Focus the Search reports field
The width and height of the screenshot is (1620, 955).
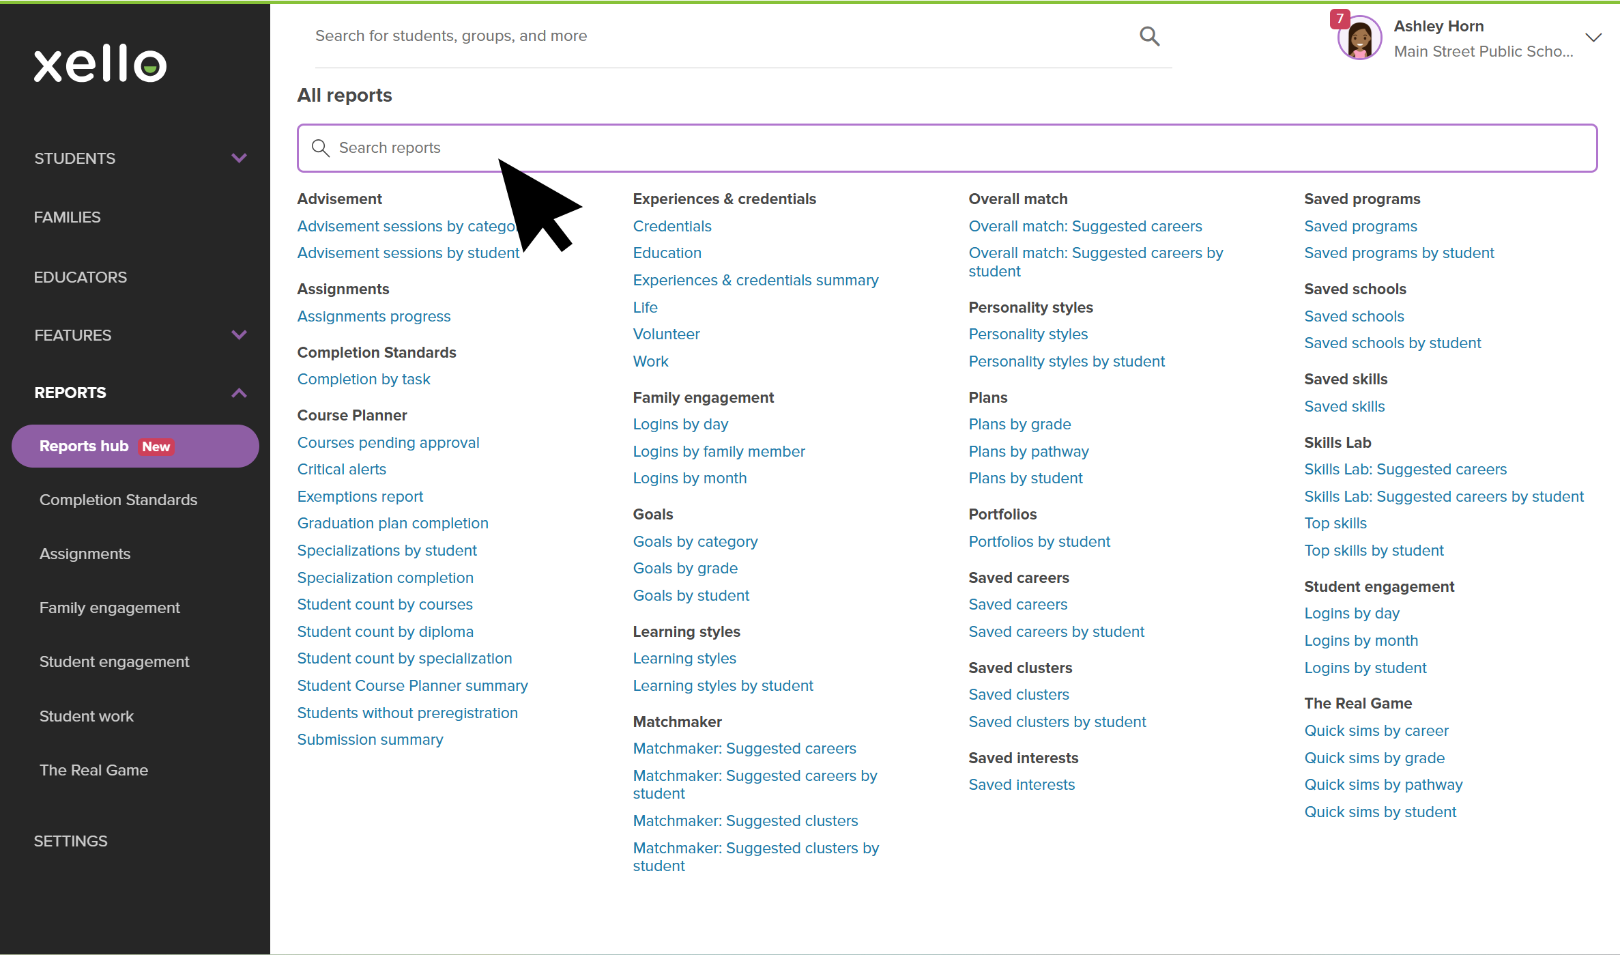[x=947, y=148]
